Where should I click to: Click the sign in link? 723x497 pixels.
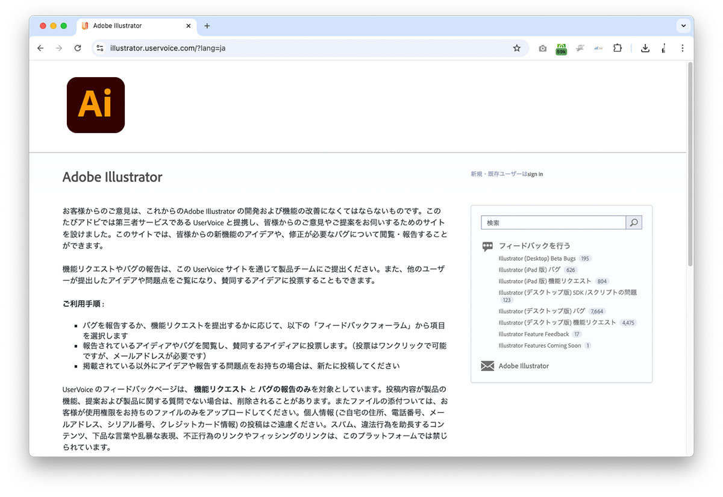(x=535, y=174)
